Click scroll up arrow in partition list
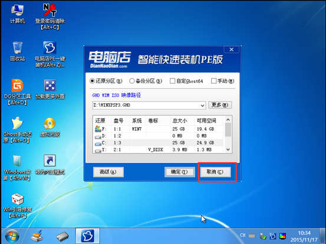 (x=228, y=120)
